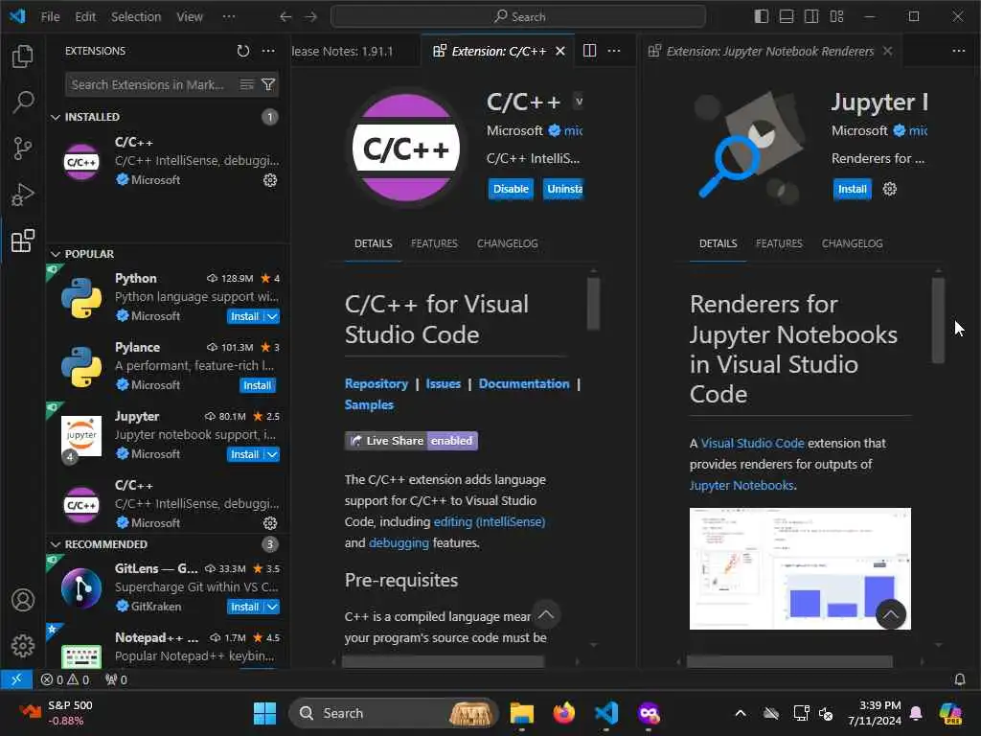This screenshot has height=736, width=981.
Task: Refresh the extensions list
Action: click(x=242, y=51)
